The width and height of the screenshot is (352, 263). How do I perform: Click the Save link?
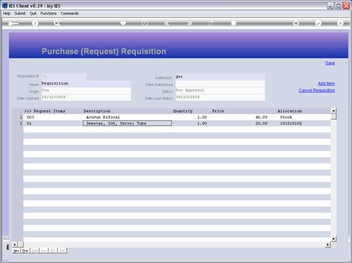click(x=330, y=63)
